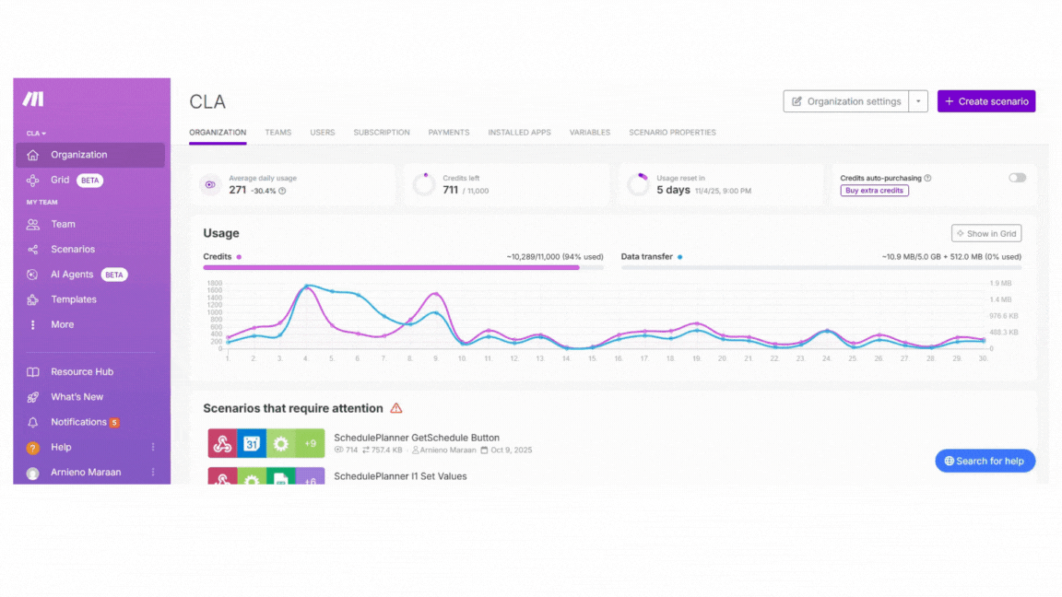Open the Organization settings dropdown arrow
This screenshot has height=597, width=1062.
pyautogui.click(x=918, y=101)
